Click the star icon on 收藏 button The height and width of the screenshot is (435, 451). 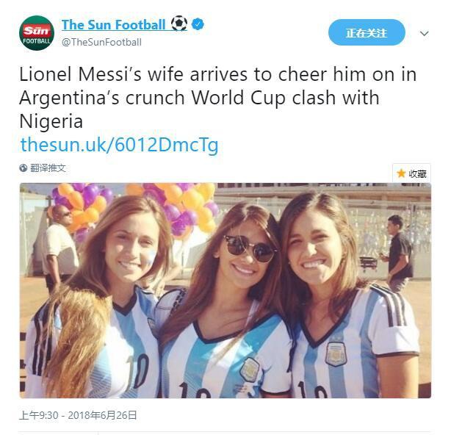(x=401, y=173)
